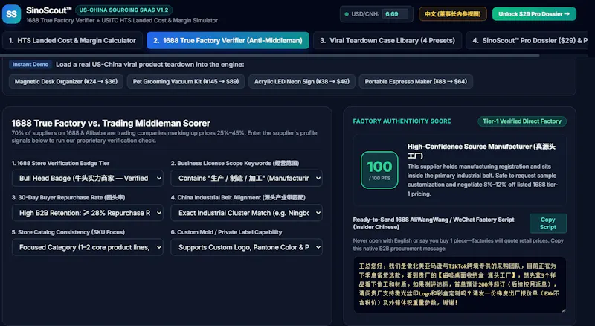Click the USD/CNH label text

(x=365, y=14)
